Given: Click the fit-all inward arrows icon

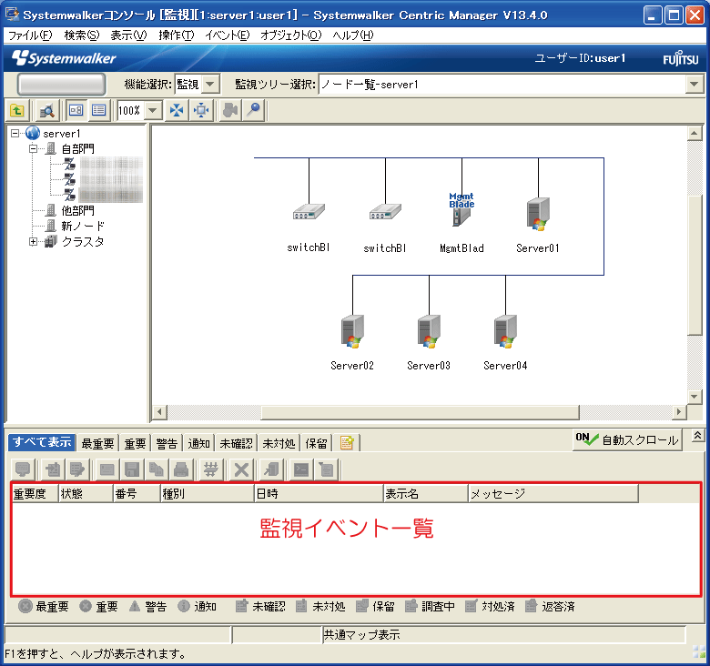Looking at the screenshot, I should [177, 110].
